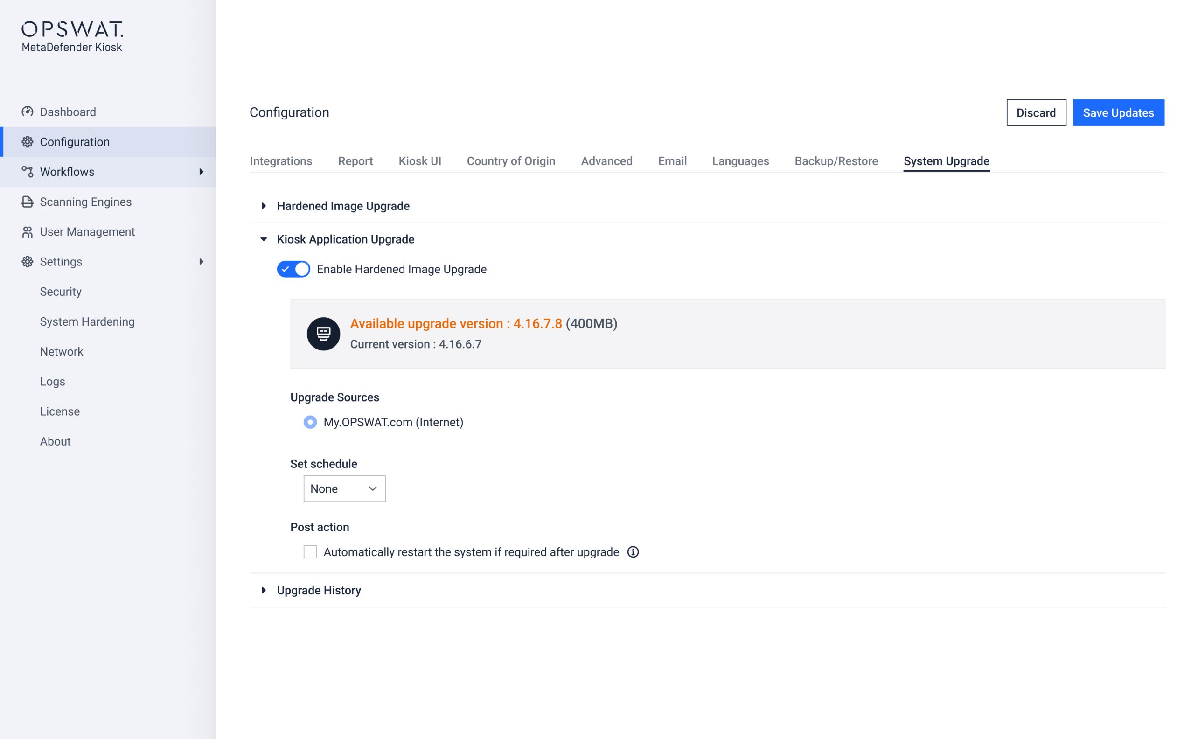Click the Configuration gear icon in sidebar
The height and width of the screenshot is (739, 1198).
click(28, 142)
